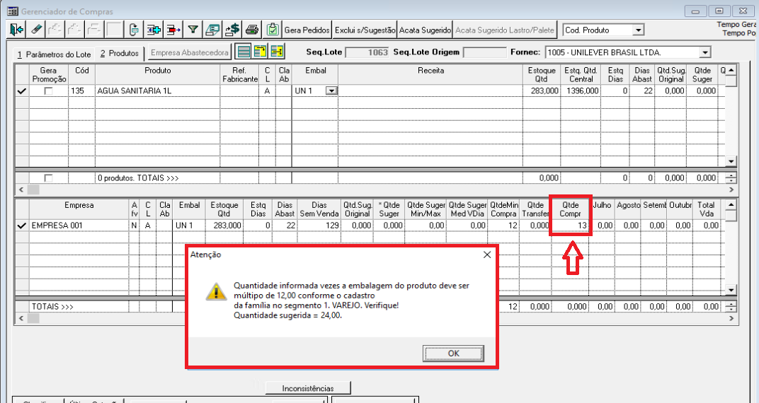
Task: Open the funnel filter tool
Action: (x=193, y=30)
